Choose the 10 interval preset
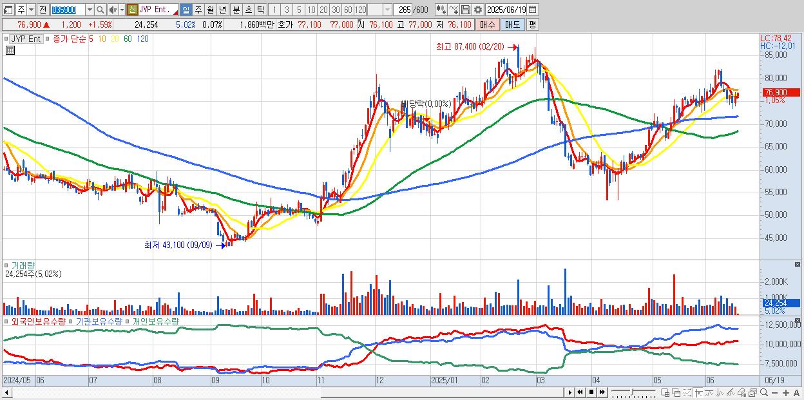804x400 pixels. (x=311, y=10)
